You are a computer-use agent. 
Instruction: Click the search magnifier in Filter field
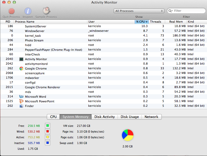point(170,11)
